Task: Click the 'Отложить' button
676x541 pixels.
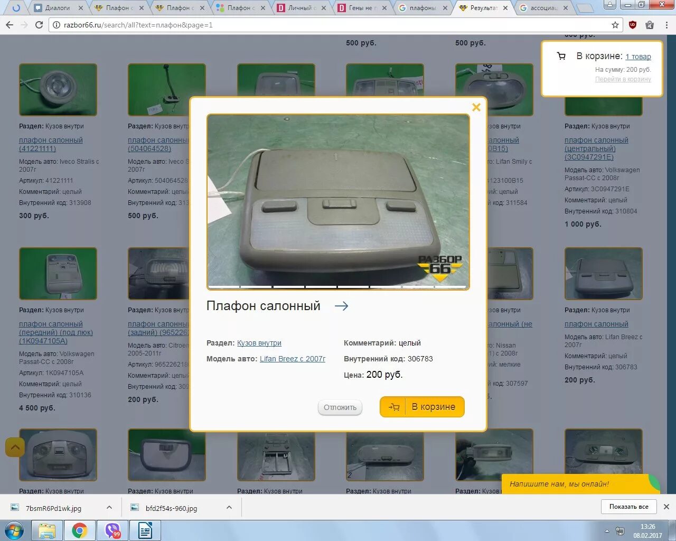Action: [340, 407]
